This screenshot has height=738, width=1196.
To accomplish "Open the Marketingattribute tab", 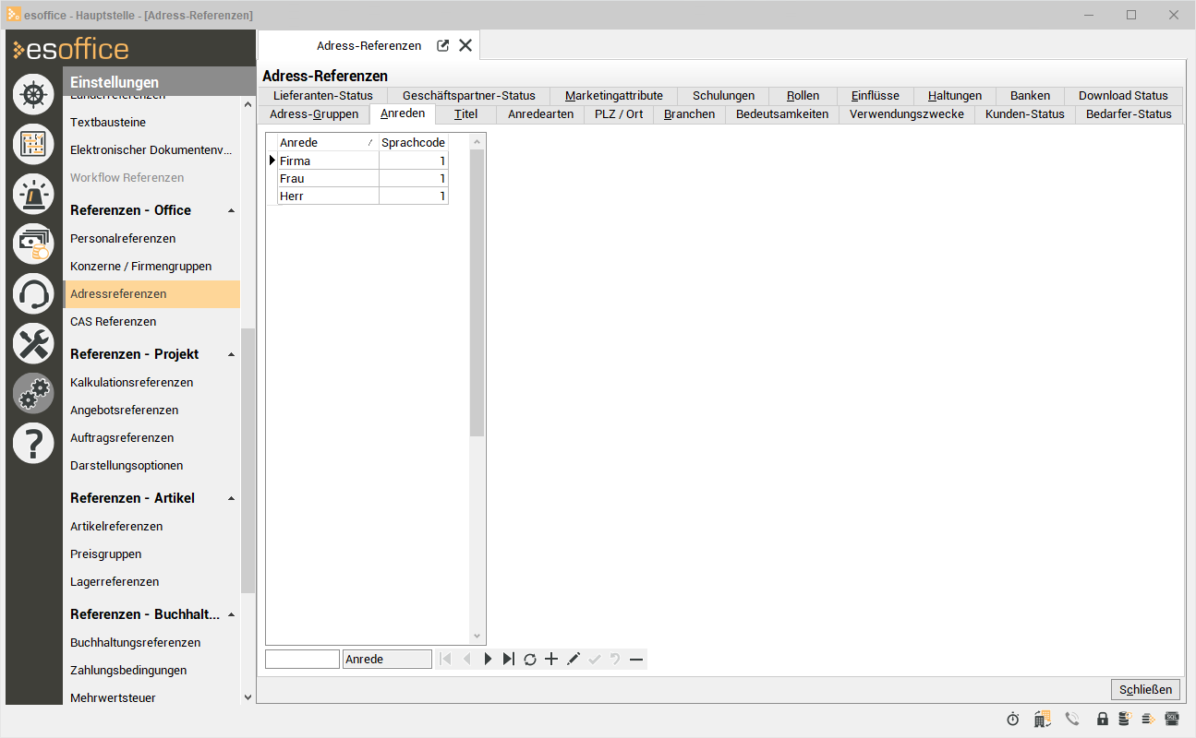I will point(613,96).
